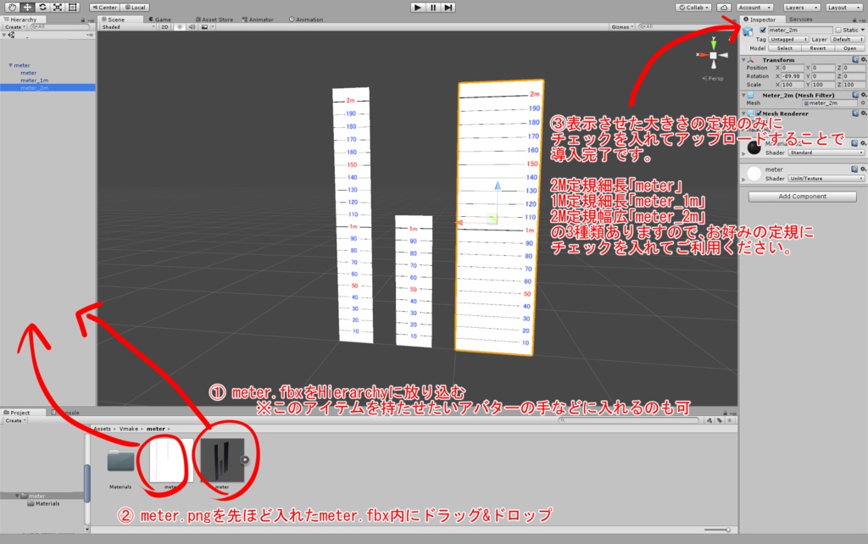This screenshot has height=544, width=868.
Task: Toggle scene effects image icon
Action: point(204,26)
